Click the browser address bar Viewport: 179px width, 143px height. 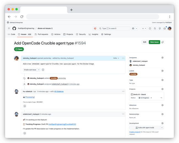(x=93, y=17)
